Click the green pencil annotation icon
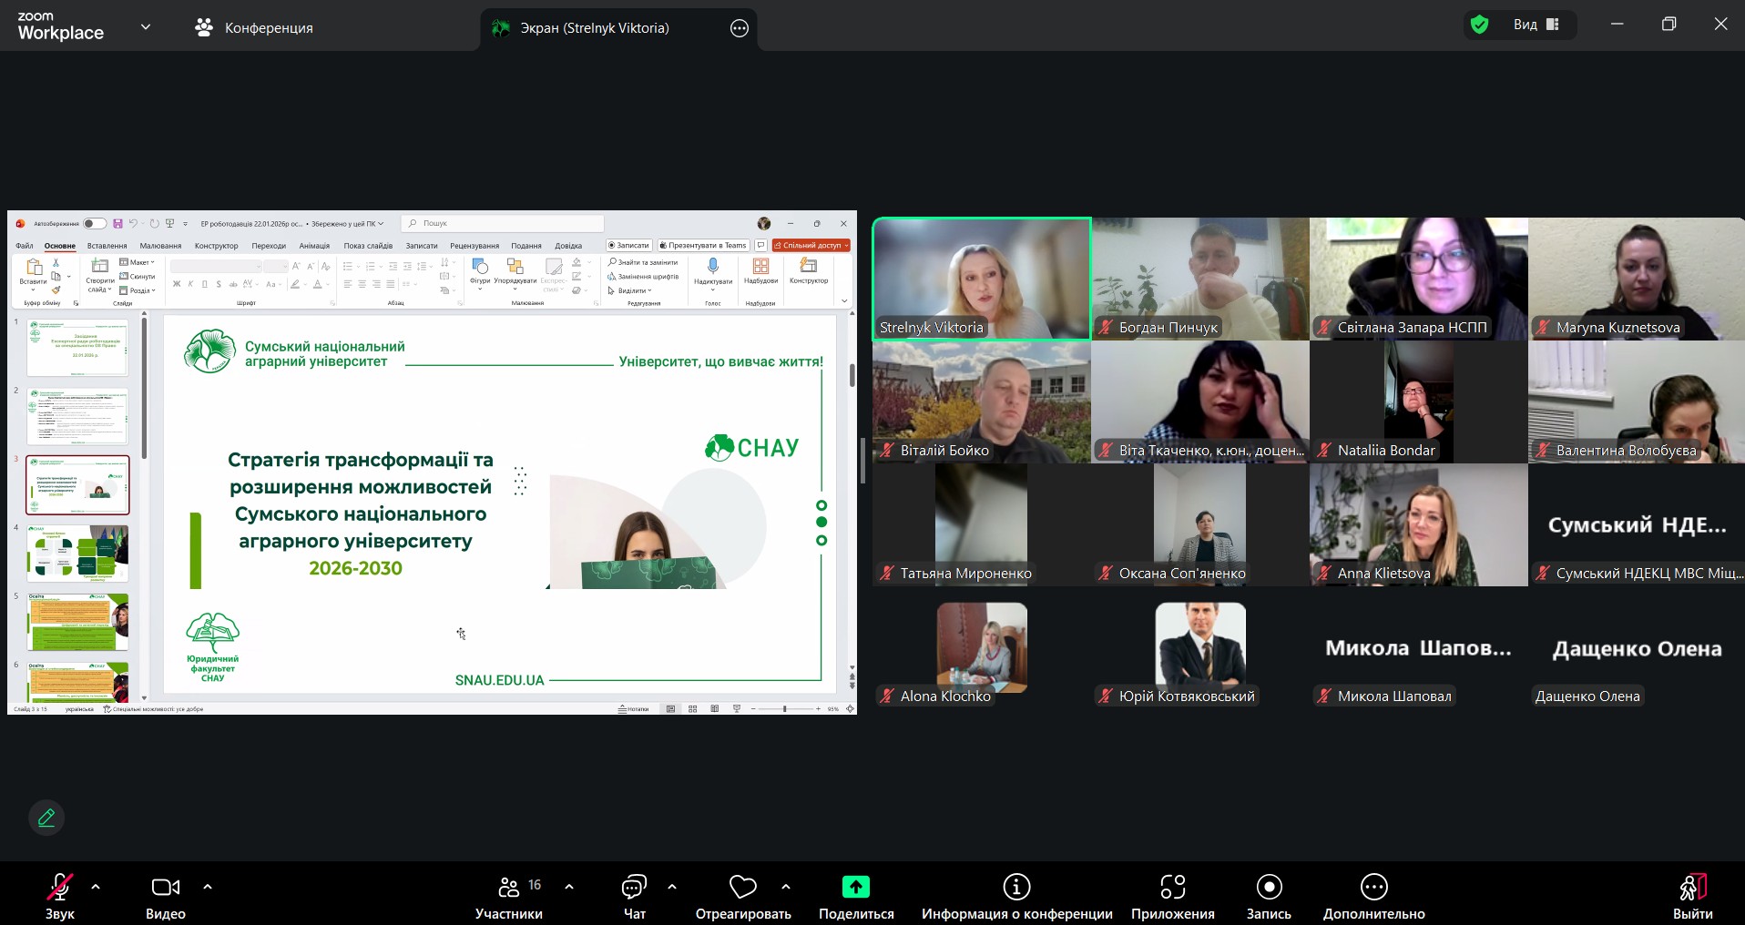The width and height of the screenshot is (1745, 925). pos(46,818)
